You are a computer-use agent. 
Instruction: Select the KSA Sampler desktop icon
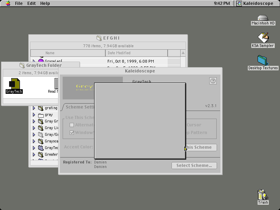[263, 38]
